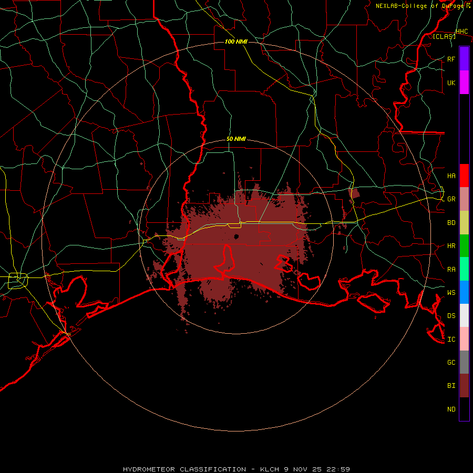Click the HA red legend swatch
Image resolution: width=473 pixels, height=473 pixels.
(x=464, y=176)
